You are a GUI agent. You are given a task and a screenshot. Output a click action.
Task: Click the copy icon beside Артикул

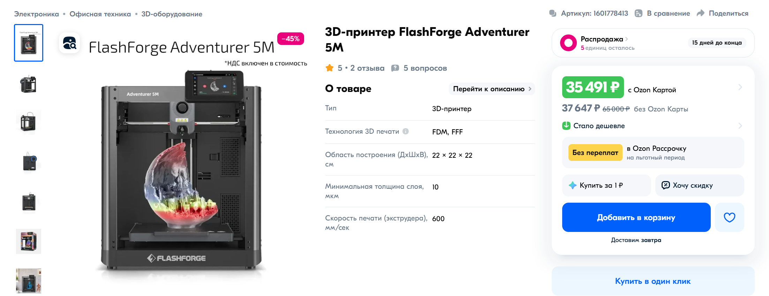click(553, 13)
